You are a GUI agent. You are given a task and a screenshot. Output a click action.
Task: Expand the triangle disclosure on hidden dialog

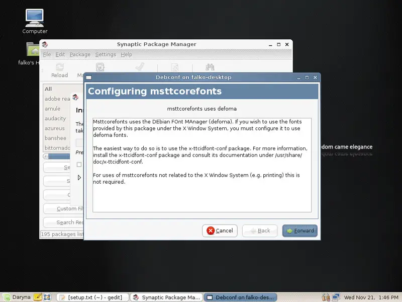[79, 178]
